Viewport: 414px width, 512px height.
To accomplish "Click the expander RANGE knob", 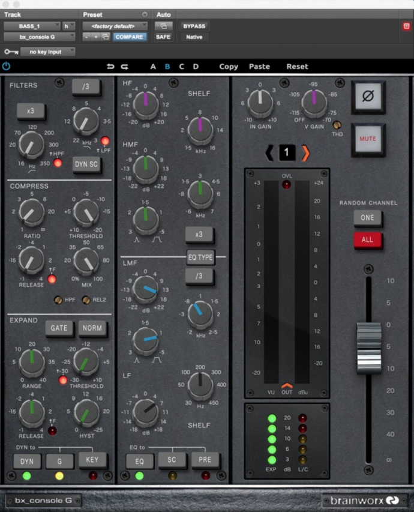I will (32, 362).
